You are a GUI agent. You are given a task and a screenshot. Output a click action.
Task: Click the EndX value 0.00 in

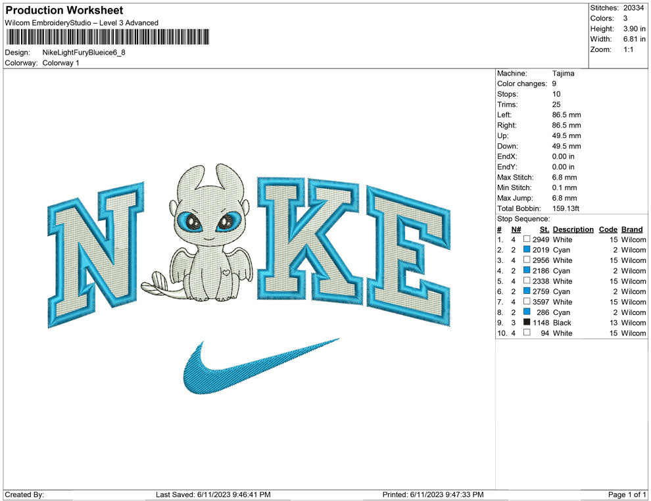click(x=563, y=156)
